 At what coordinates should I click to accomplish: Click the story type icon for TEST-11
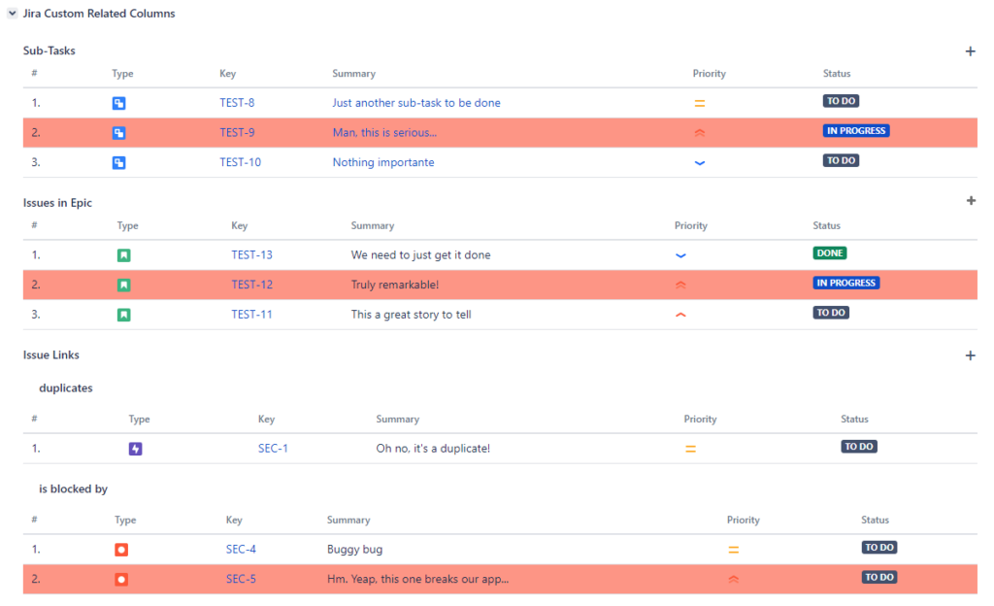pos(123,315)
